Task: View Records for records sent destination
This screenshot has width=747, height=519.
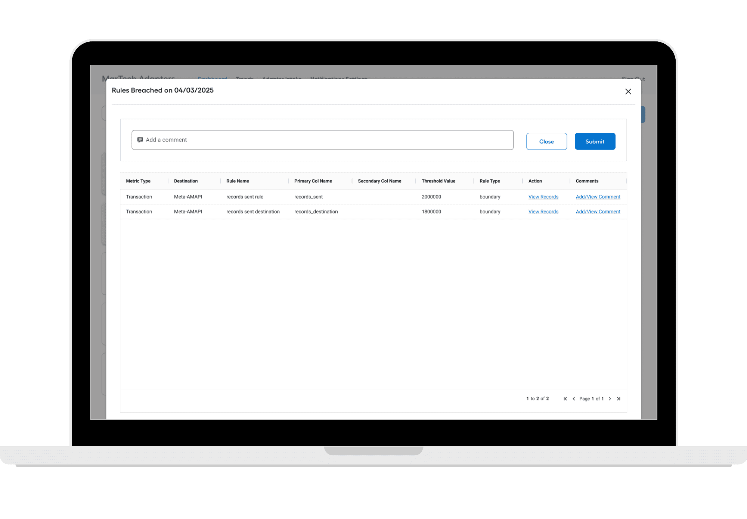Action: 543,212
